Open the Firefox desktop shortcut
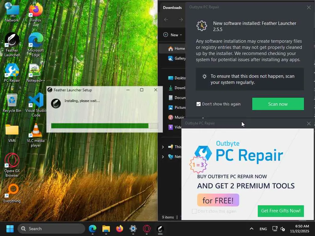The height and width of the screenshot is (236, 315). (36, 12)
